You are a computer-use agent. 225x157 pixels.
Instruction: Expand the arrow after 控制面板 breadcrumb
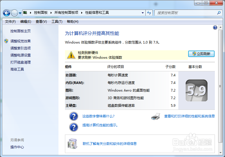click(51, 13)
